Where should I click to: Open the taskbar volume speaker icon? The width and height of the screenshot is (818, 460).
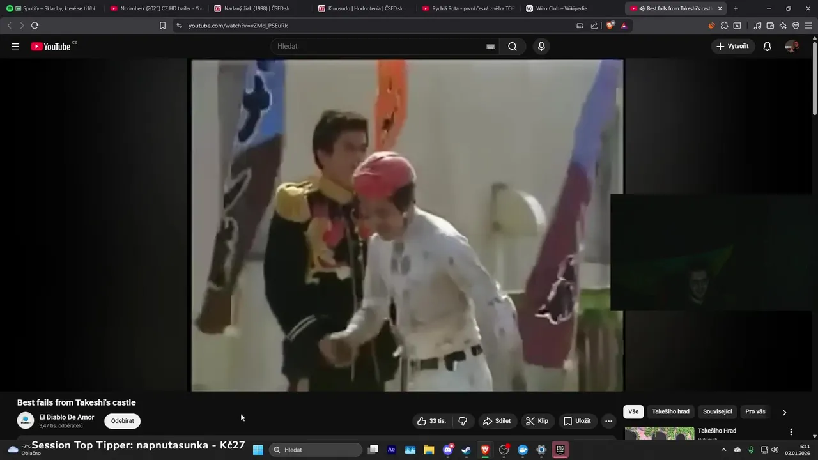(775, 450)
